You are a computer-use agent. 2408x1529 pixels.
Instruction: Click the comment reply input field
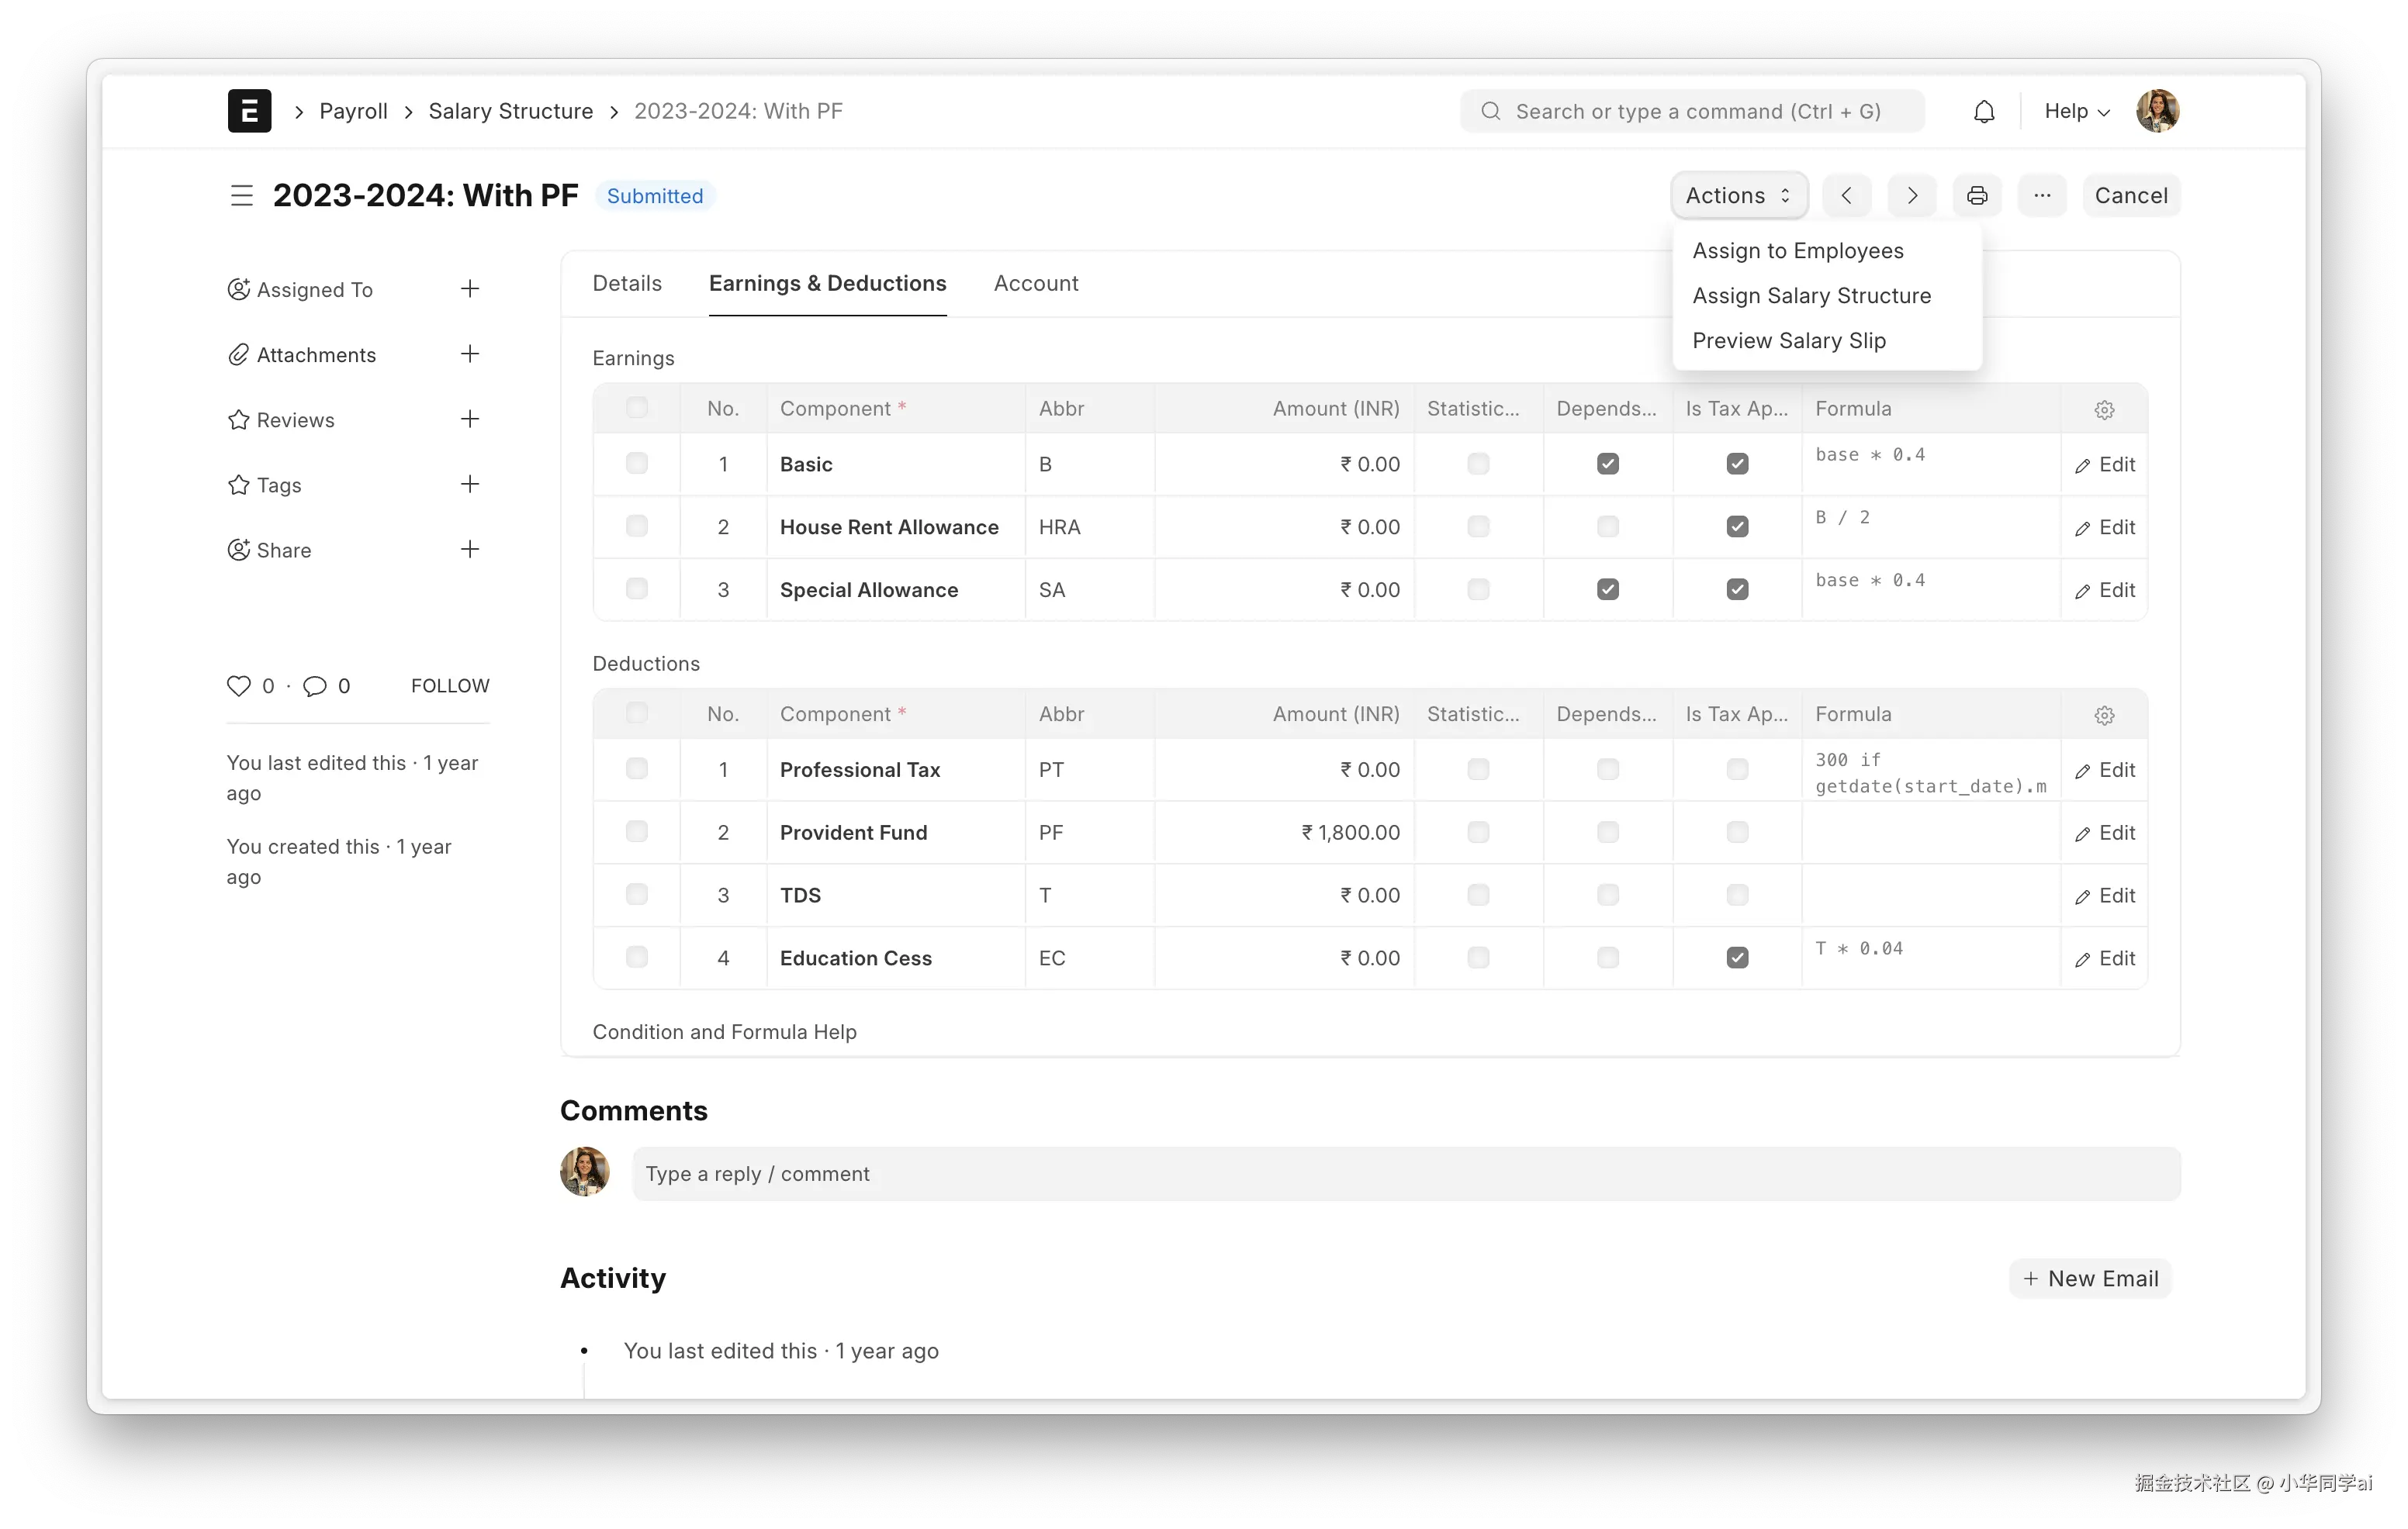pyautogui.click(x=1405, y=1173)
